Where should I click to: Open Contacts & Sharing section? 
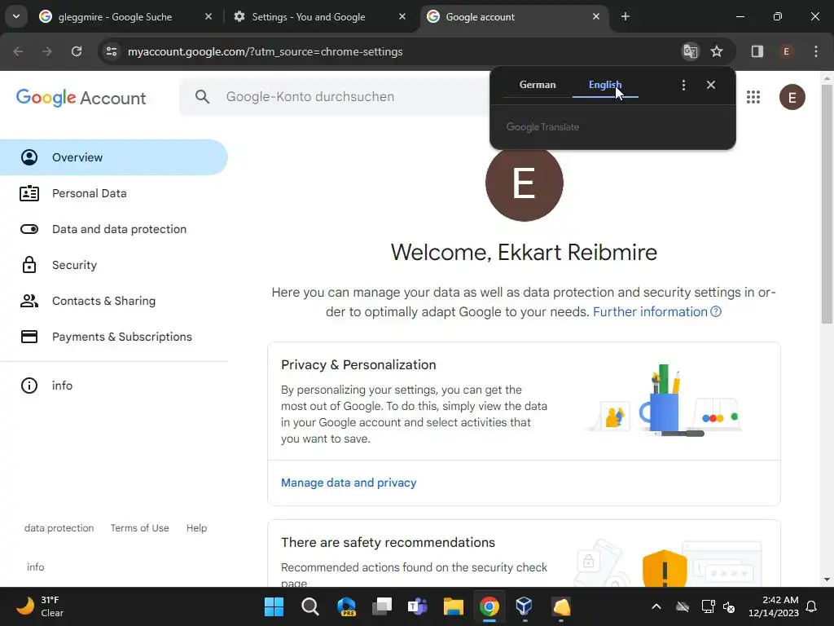coord(114,301)
